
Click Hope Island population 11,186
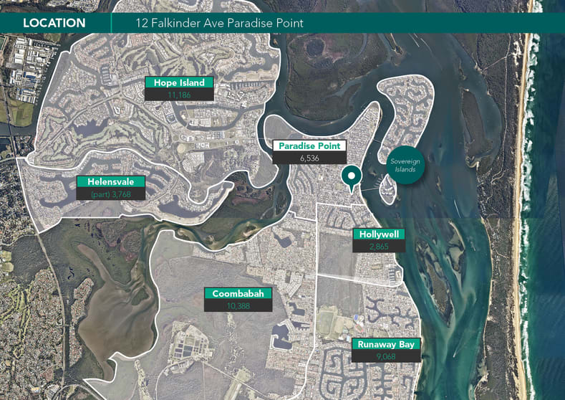(179, 95)
